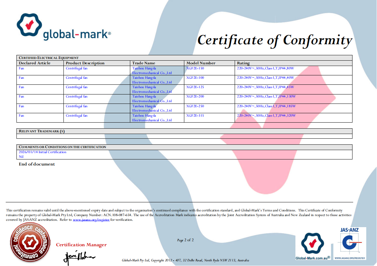The width and height of the screenshot is (377, 266).
Task: Select the Declared Article column header
Action: coord(35,63)
